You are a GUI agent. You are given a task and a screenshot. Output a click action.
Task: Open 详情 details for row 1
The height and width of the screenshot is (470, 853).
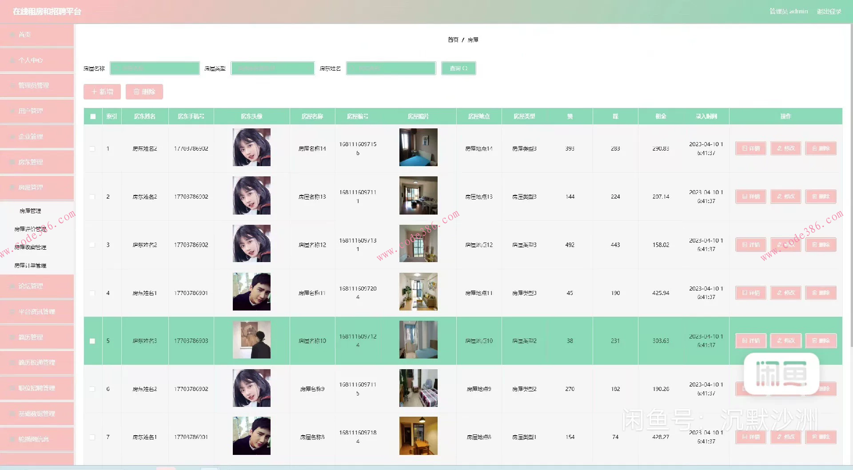pos(750,148)
